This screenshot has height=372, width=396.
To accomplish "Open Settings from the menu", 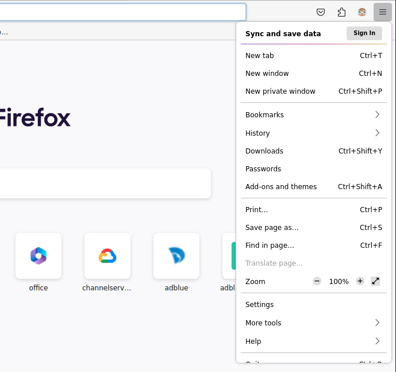I will pyautogui.click(x=260, y=305).
